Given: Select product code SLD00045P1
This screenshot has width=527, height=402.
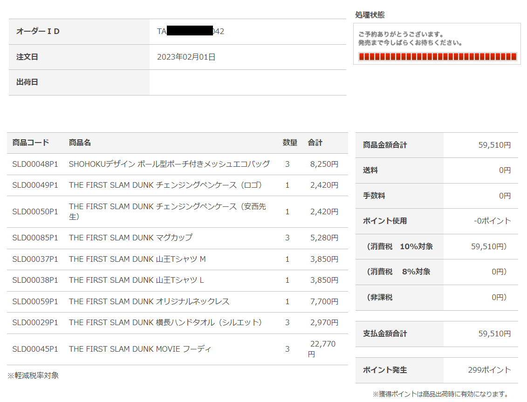Looking at the screenshot, I should click(x=35, y=349).
